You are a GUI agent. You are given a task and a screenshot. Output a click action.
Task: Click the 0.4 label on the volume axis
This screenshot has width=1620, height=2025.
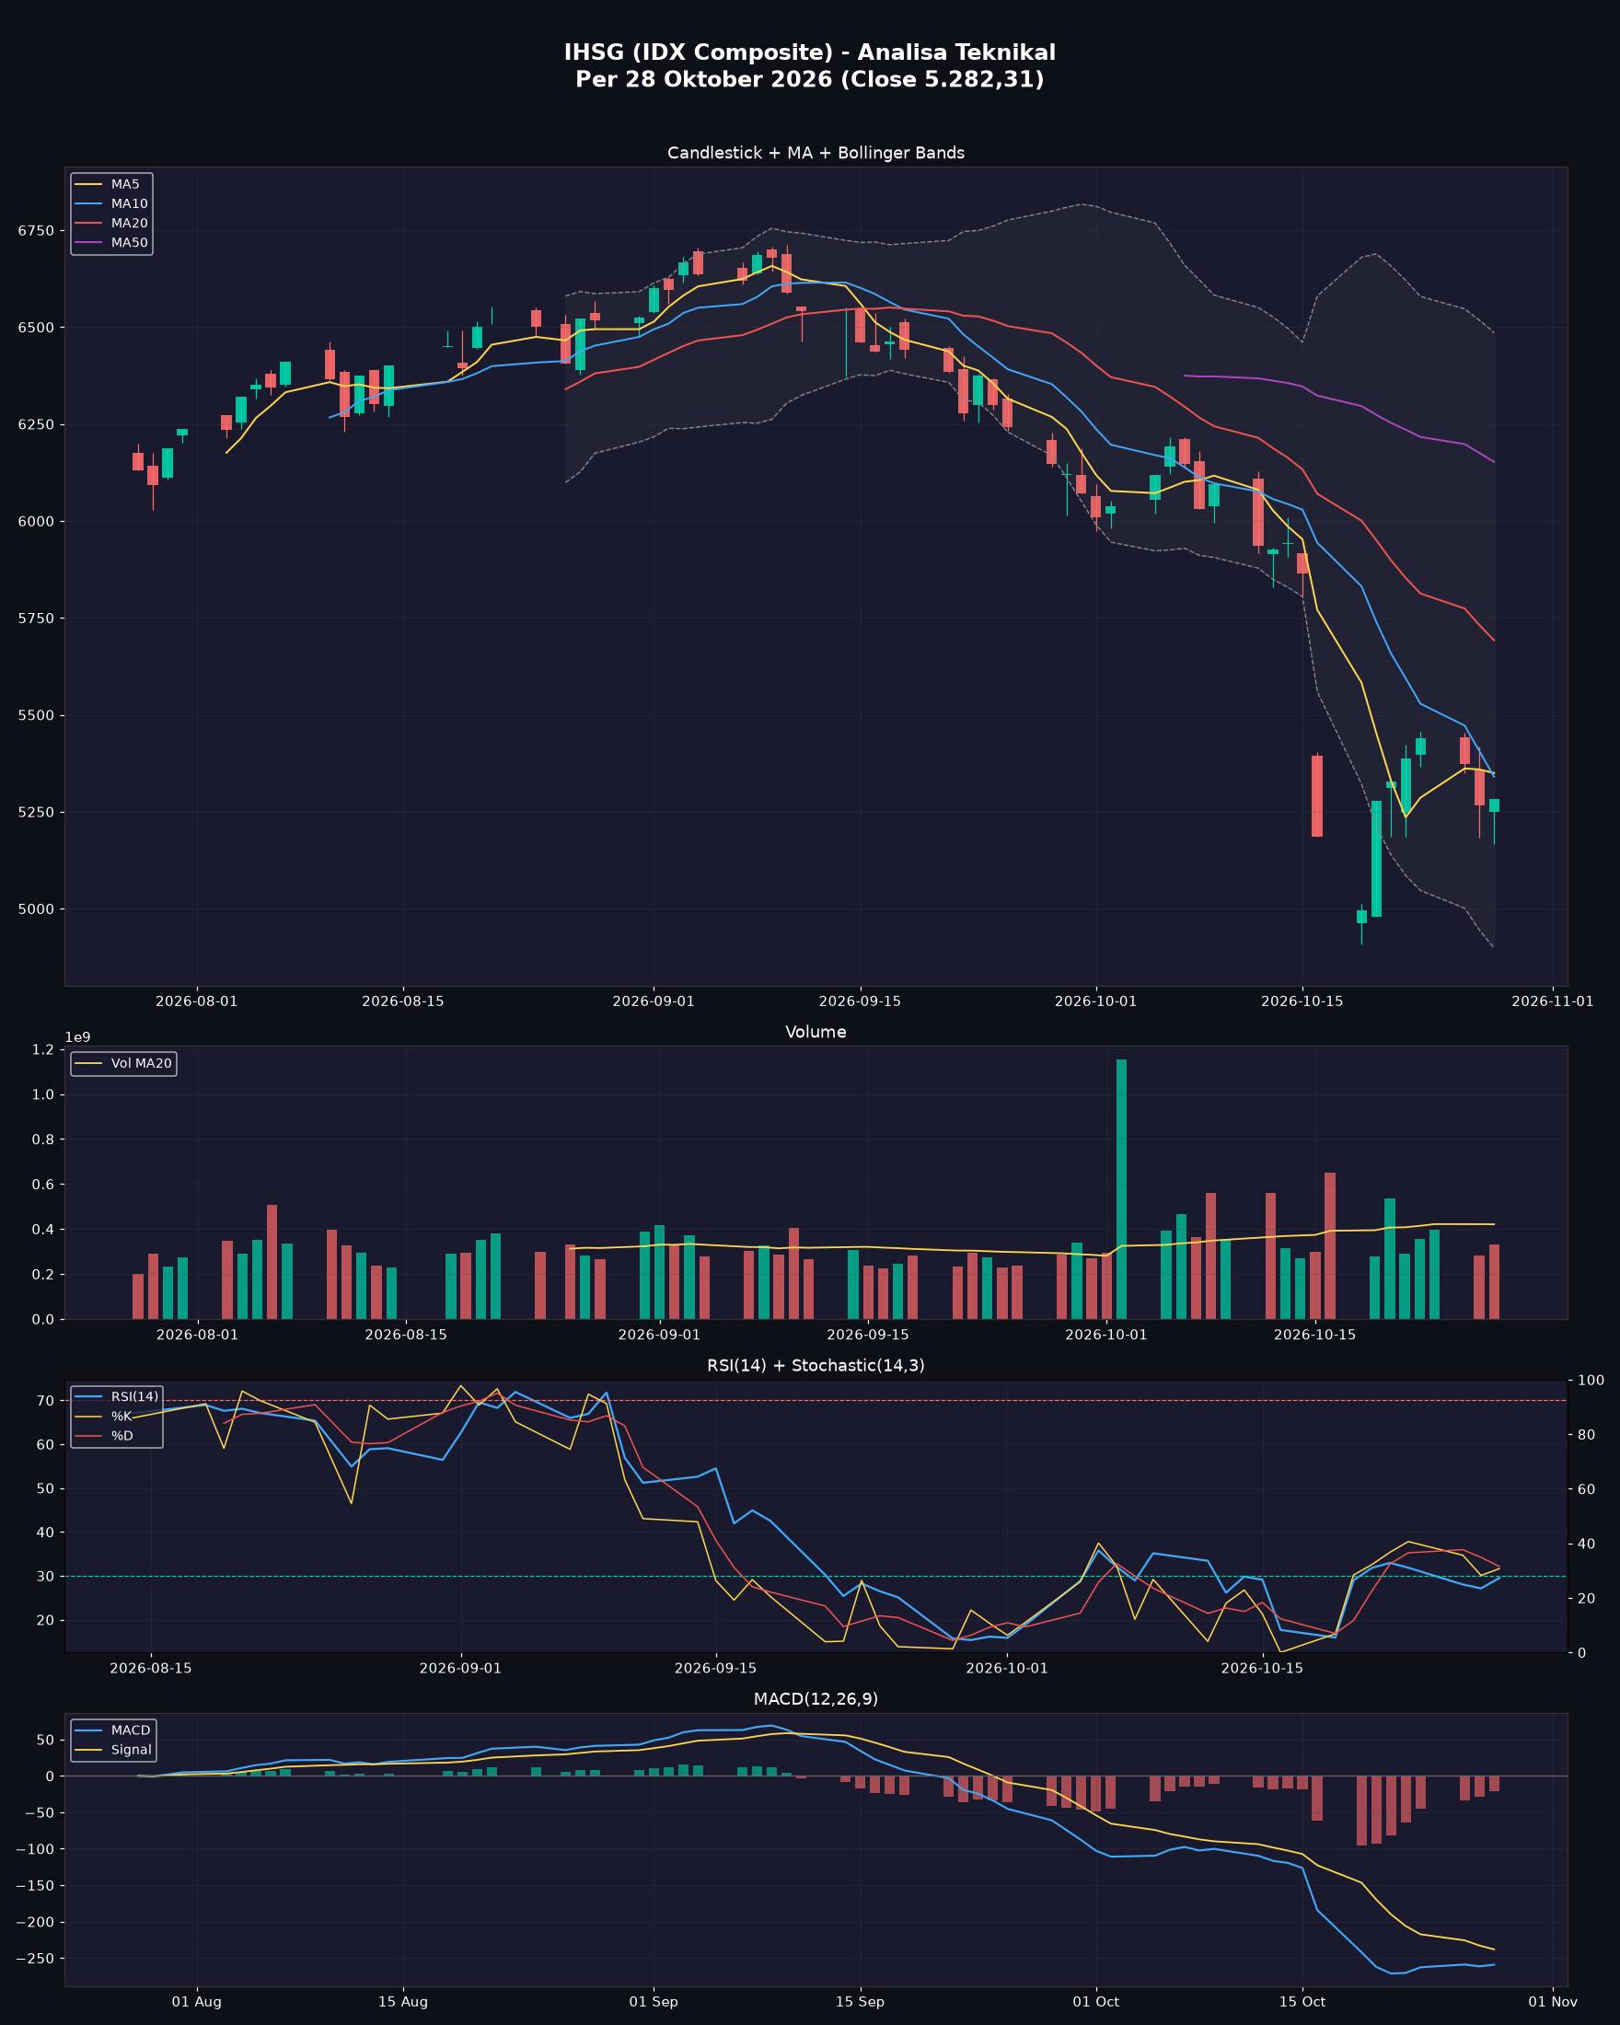(x=44, y=1230)
